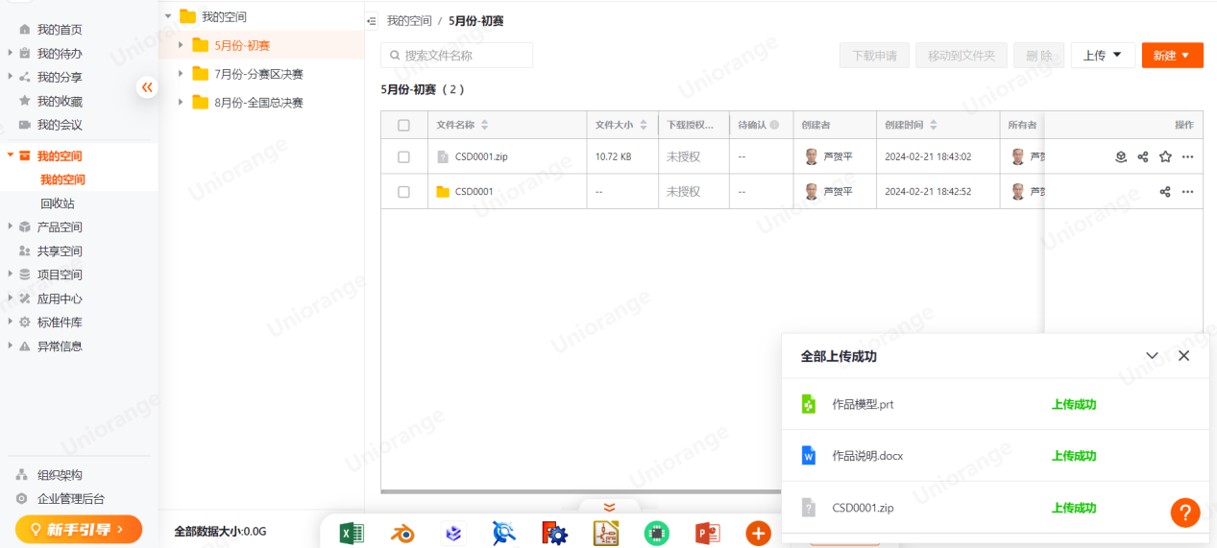Viewport: 1217px width, 548px height.
Task: Sort by 创建时间 column
Action: [933, 125]
